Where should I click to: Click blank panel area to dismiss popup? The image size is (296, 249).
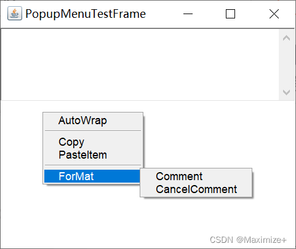coord(205,133)
